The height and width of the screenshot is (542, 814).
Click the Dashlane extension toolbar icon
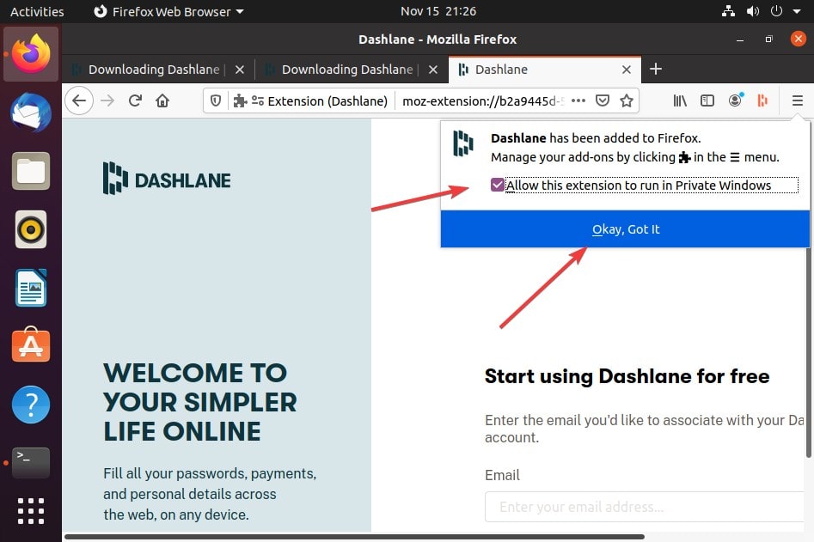(x=762, y=100)
